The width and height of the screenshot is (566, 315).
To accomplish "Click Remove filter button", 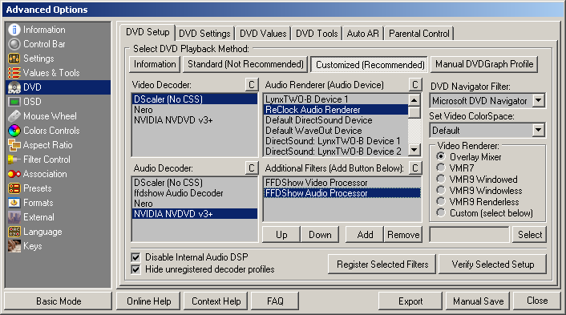I will (x=403, y=235).
